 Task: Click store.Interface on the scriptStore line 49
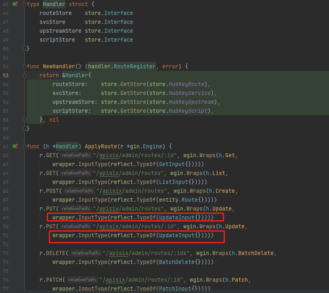coord(109,40)
